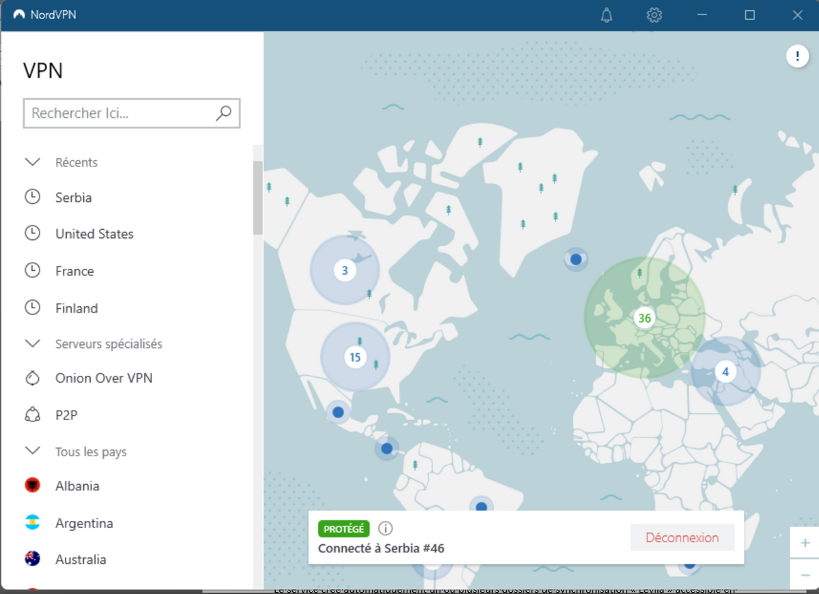The image size is (819, 594).
Task: Click the Argentina flag icon
Action: pos(32,523)
